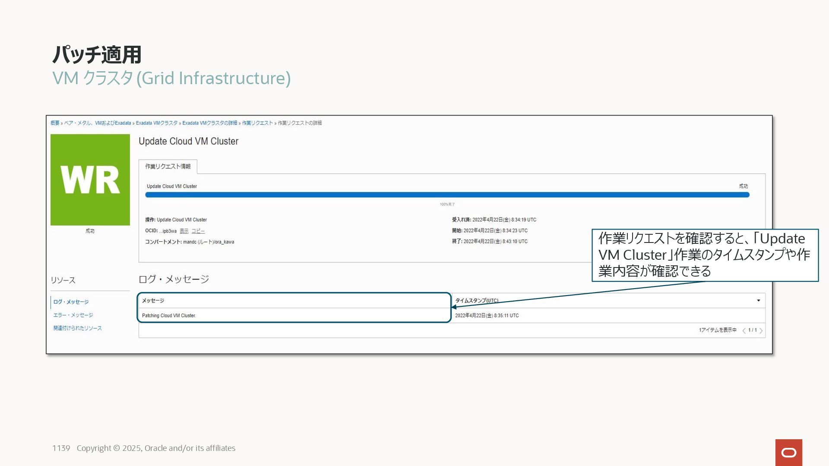Viewport: 829px width, 466px height.
Task: Open ベア・メタル、VMおよびExadata breadcrumb link
Action: [x=98, y=123]
